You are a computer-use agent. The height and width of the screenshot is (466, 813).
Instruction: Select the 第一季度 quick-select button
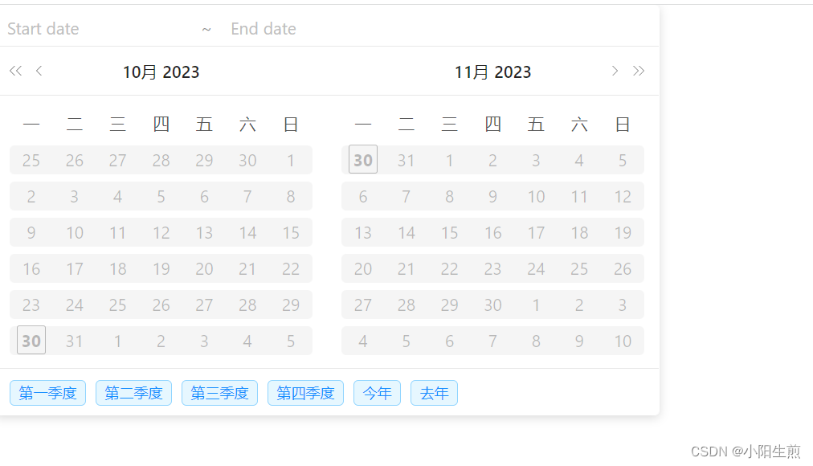click(x=47, y=393)
